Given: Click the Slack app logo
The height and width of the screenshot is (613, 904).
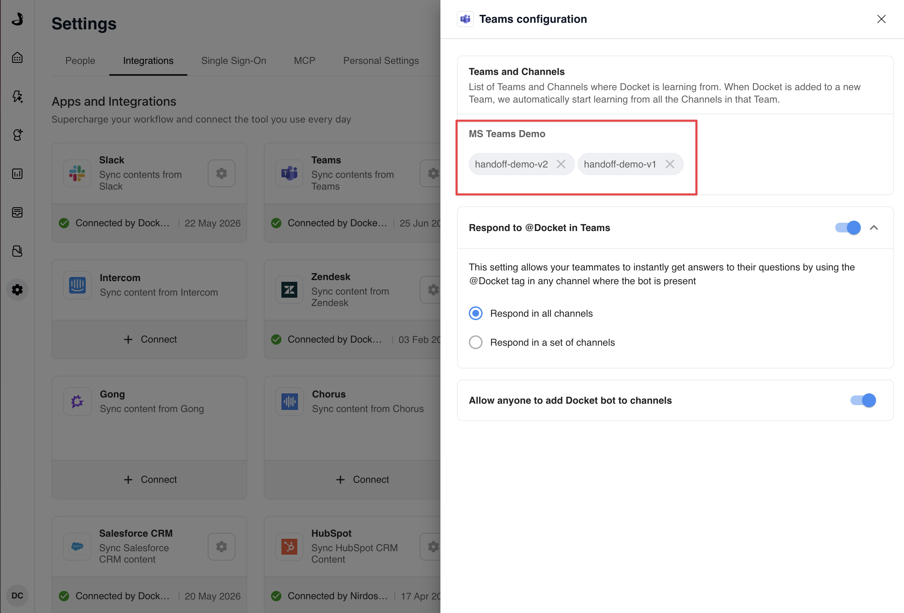Looking at the screenshot, I should [77, 173].
